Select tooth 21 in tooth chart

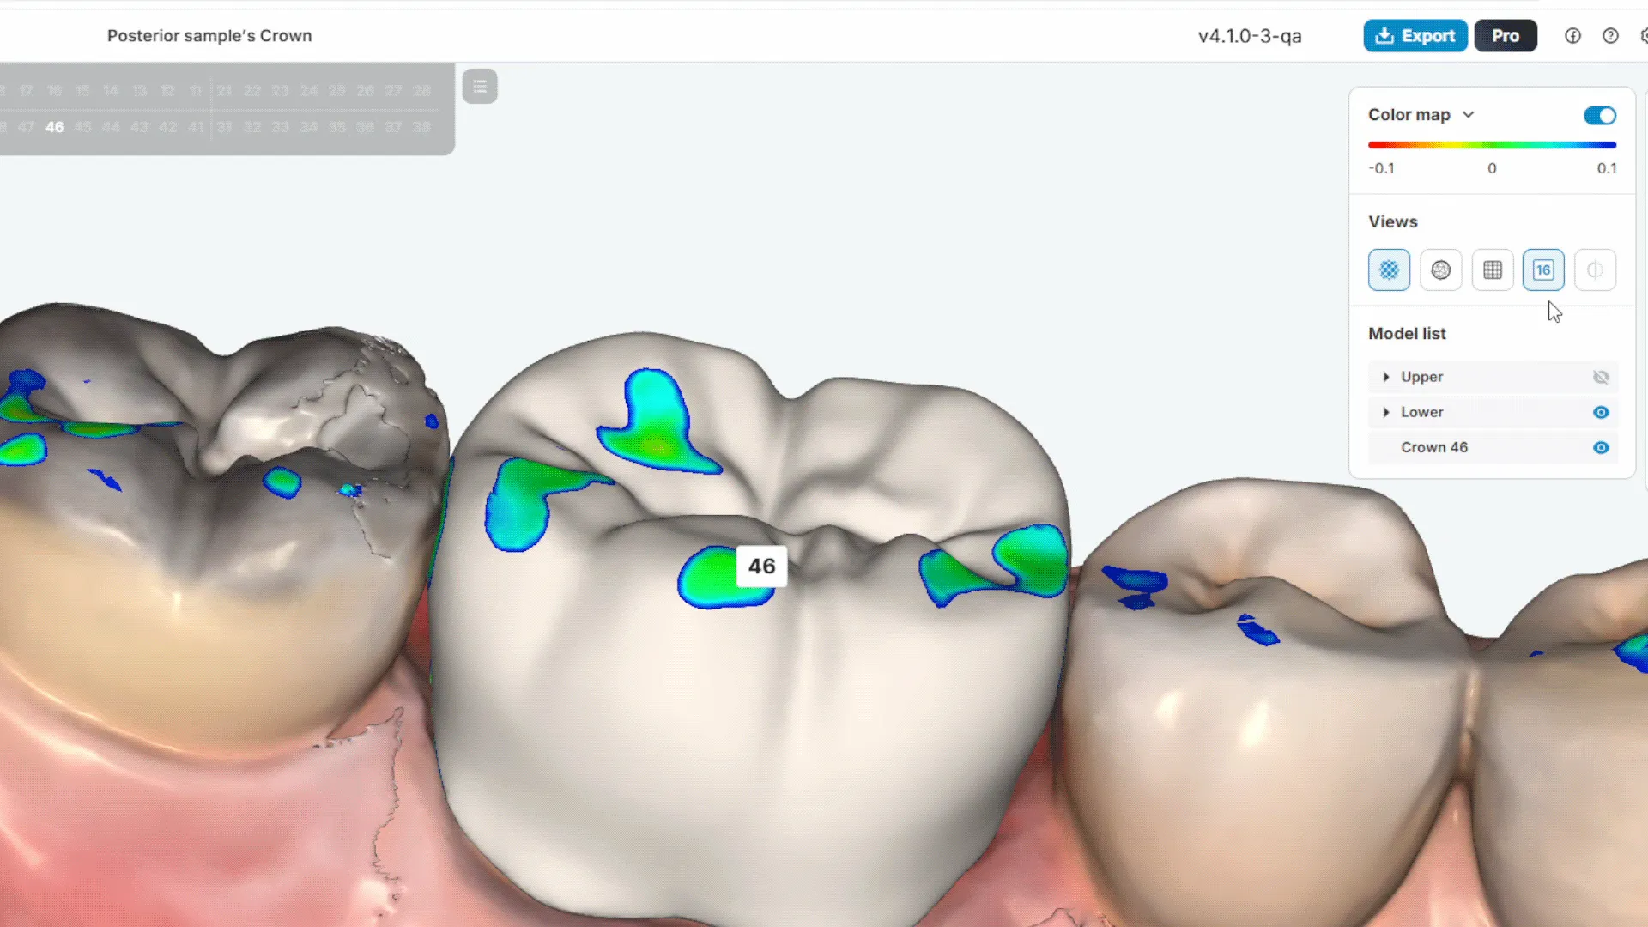pyautogui.click(x=224, y=90)
